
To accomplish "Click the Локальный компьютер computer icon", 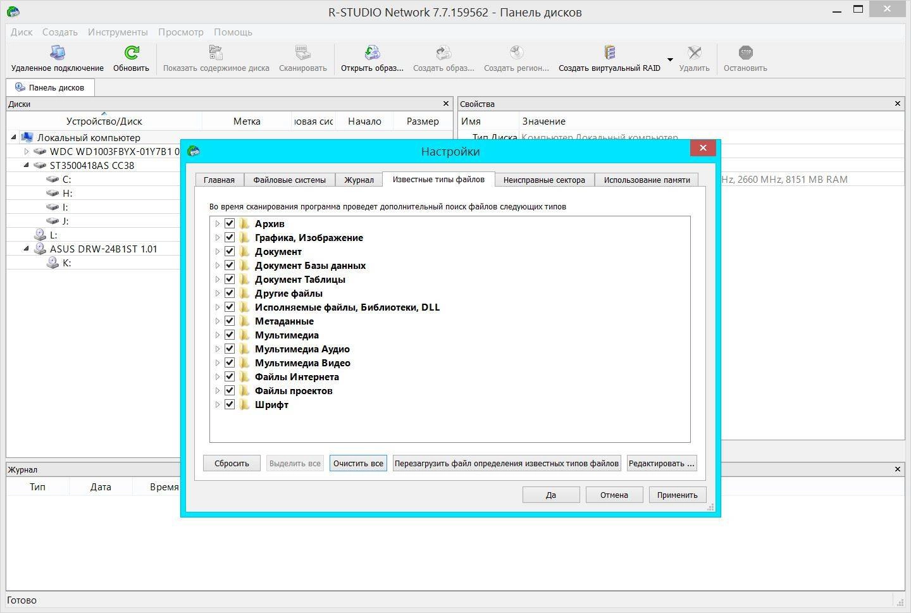I will tap(27, 137).
